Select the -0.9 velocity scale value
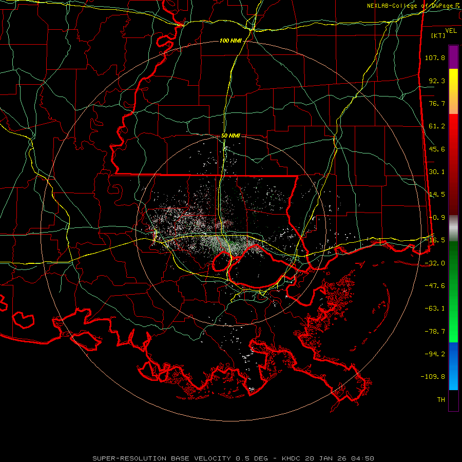462x462 pixels. 437,218
